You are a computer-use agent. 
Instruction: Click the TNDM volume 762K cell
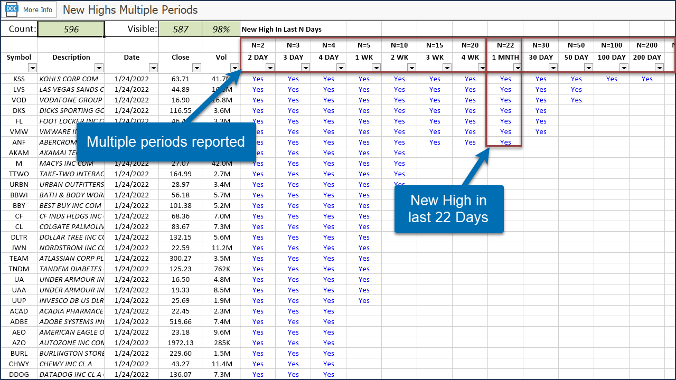[221, 269]
